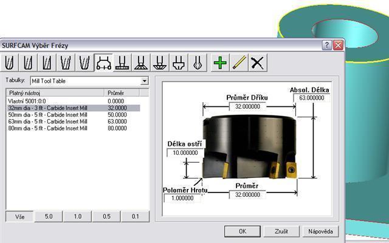Filter tools by 5.0 increment
Screen dimensions: 389x243
click(49, 216)
